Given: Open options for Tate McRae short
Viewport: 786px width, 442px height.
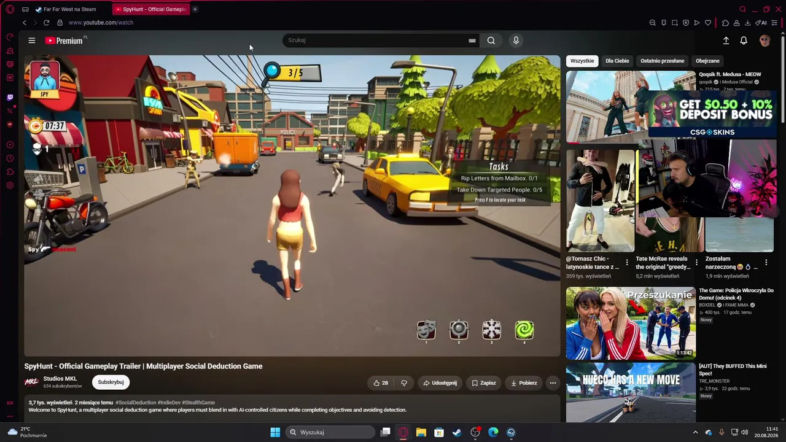Looking at the screenshot, I should 696,262.
